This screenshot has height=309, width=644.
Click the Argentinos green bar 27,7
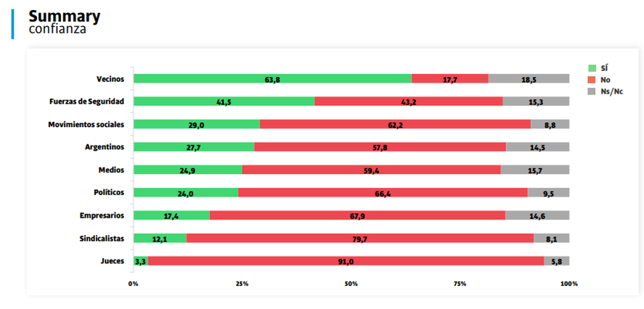click(x=194, y=147)
